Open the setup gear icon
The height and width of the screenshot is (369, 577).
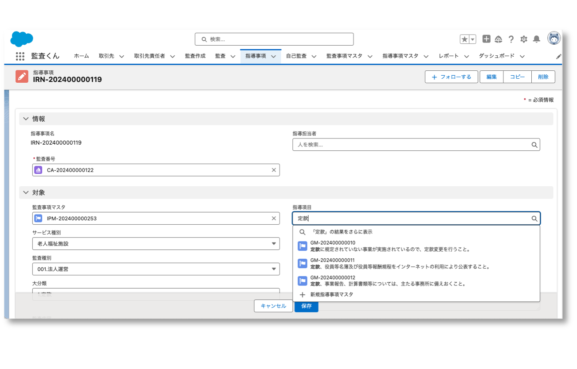tap(524, 39)
